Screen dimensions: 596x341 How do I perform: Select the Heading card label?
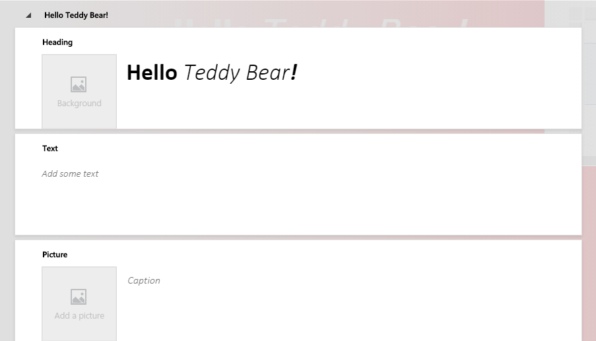57,42
